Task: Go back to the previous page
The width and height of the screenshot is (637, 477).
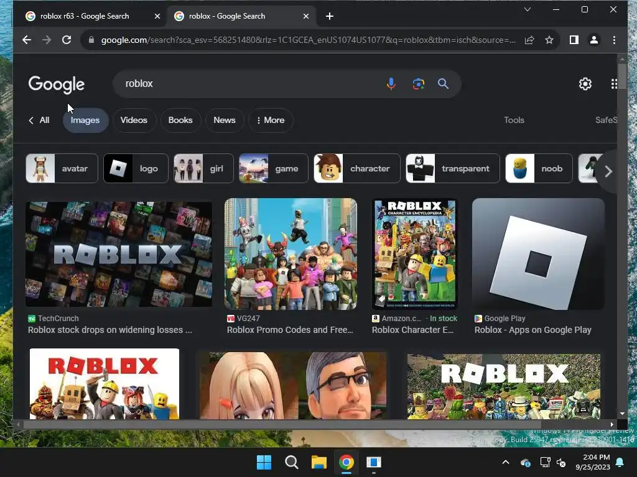Action: (x=27, y=40)
